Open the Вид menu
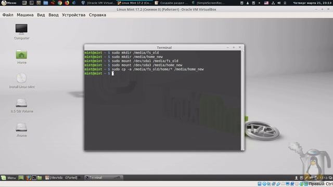 [x=41, y=15]
